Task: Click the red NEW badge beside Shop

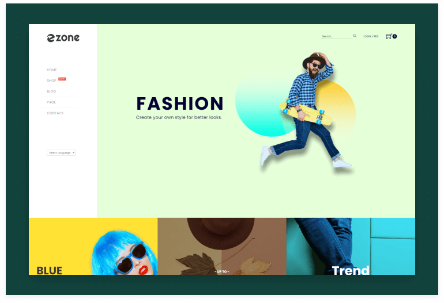Action: (62, 79)
